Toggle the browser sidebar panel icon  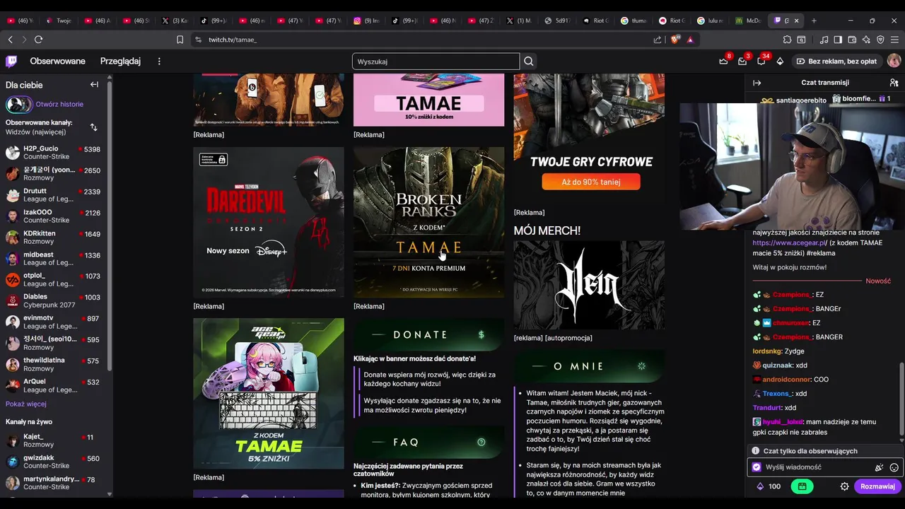click(x=838, y=40)
